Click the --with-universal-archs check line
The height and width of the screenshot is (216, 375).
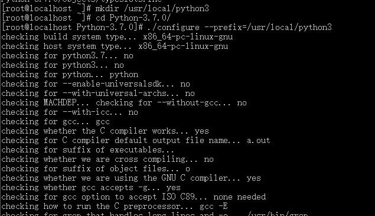(x=98, y=94)
